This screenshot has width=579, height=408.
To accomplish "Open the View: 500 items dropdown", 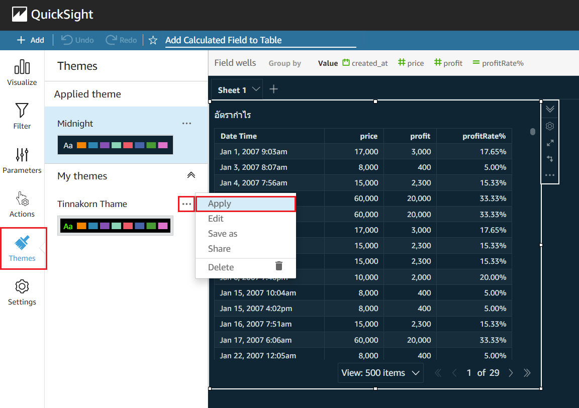I will click(x=380, y=373).
